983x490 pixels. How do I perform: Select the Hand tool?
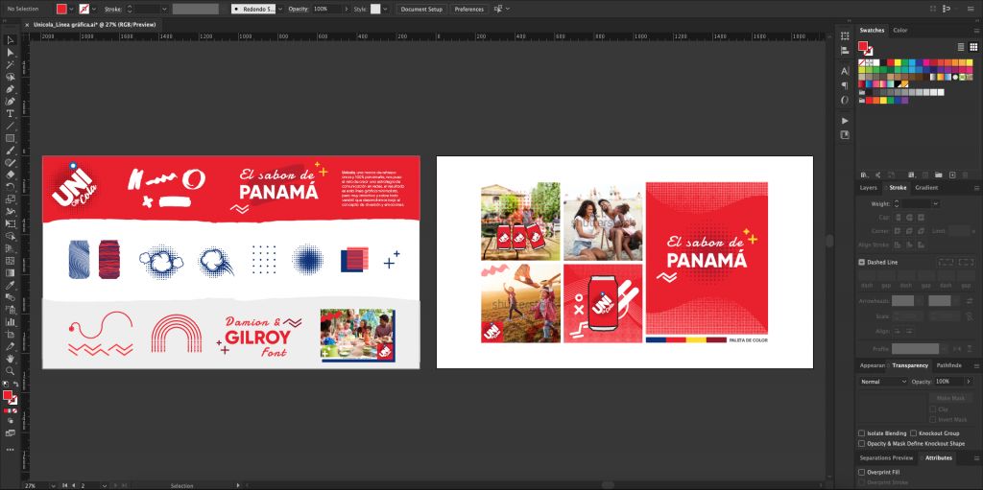pyautogui.click(x=10, y=359)
